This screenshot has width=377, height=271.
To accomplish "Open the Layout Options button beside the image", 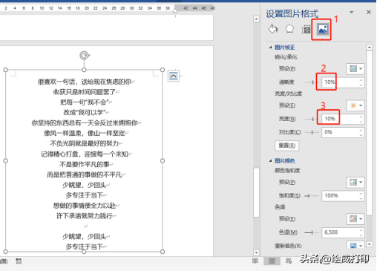I will (x=174, y=76).
